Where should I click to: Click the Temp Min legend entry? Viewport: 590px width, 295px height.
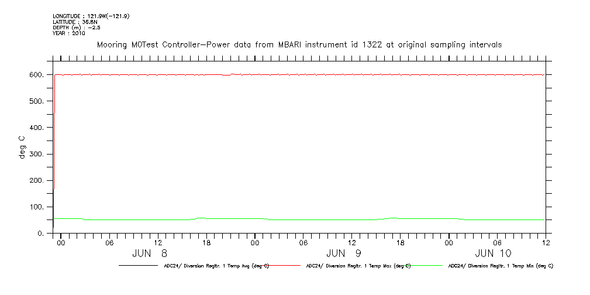[x=500, y=266]
